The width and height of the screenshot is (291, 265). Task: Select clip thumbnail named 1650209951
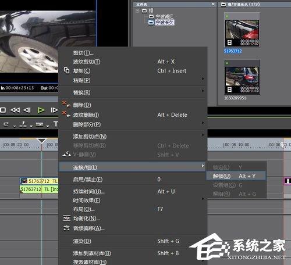242,77
